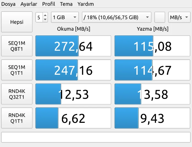
Task: Click the 12,53 read result
Action: coord(73,94)
